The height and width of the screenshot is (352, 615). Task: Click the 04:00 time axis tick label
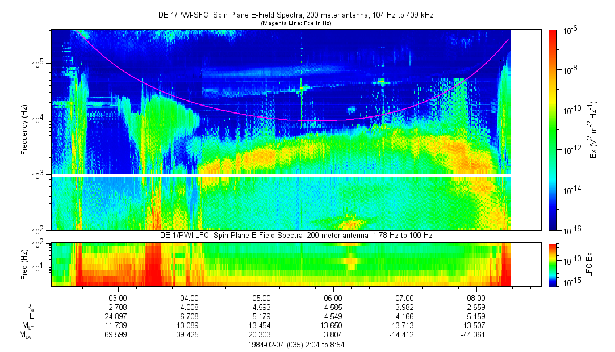(189, 297)
